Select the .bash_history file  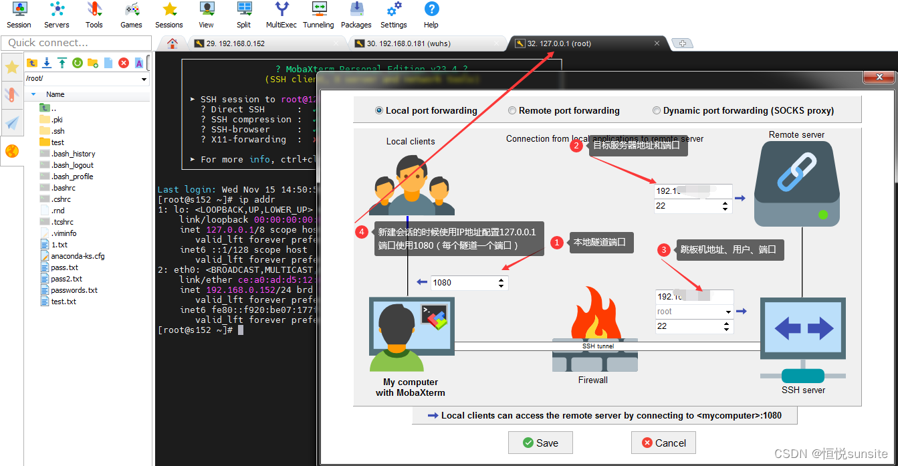tap(68, 154)
